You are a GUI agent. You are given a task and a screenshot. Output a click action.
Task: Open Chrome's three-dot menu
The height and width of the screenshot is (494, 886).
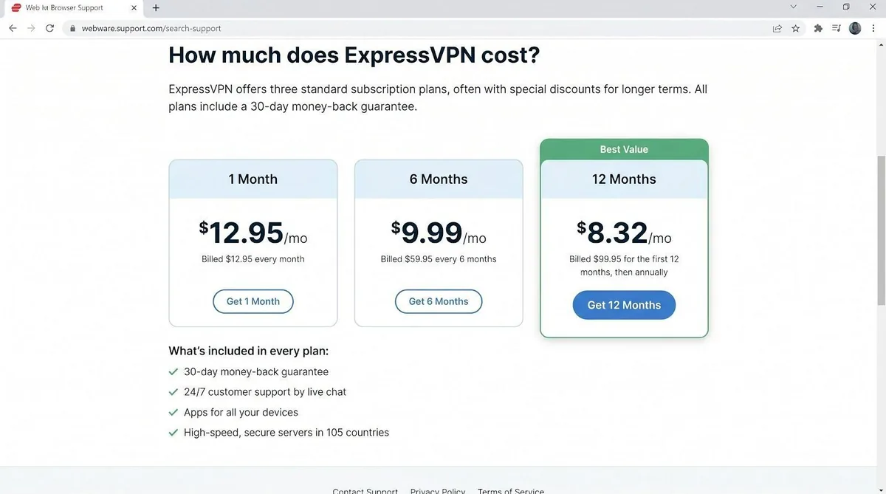point(873,28)
